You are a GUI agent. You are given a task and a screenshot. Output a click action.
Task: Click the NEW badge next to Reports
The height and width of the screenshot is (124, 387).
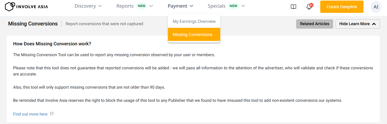(x=142, y=6)
